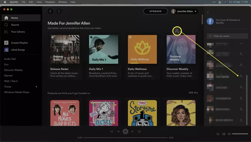This screenshot has height=142, width=251.
Task: Open the 'Well, I like it.' playlist
Action: coord(11,81)
